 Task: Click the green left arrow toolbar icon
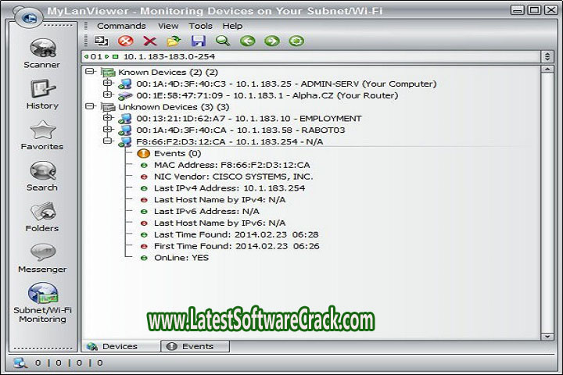point(247,41)
